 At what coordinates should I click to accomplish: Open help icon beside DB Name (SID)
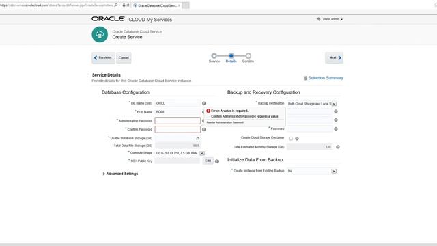[203, 103]
